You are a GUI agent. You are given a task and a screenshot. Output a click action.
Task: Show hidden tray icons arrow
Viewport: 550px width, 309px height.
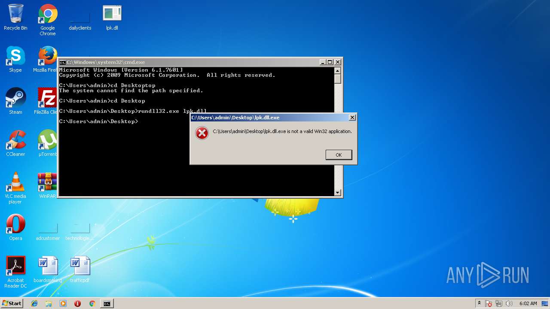[479, 303]
